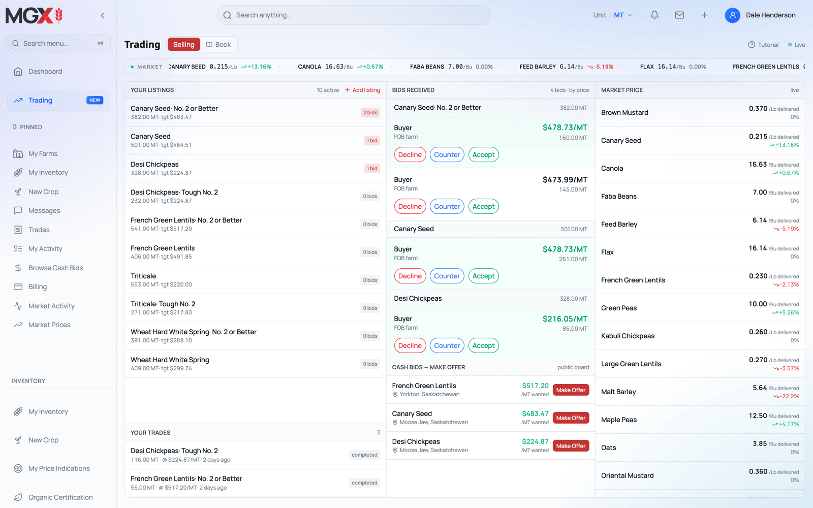Select Brown Mustard market price row
813x508 pixels.
point(700,113)
